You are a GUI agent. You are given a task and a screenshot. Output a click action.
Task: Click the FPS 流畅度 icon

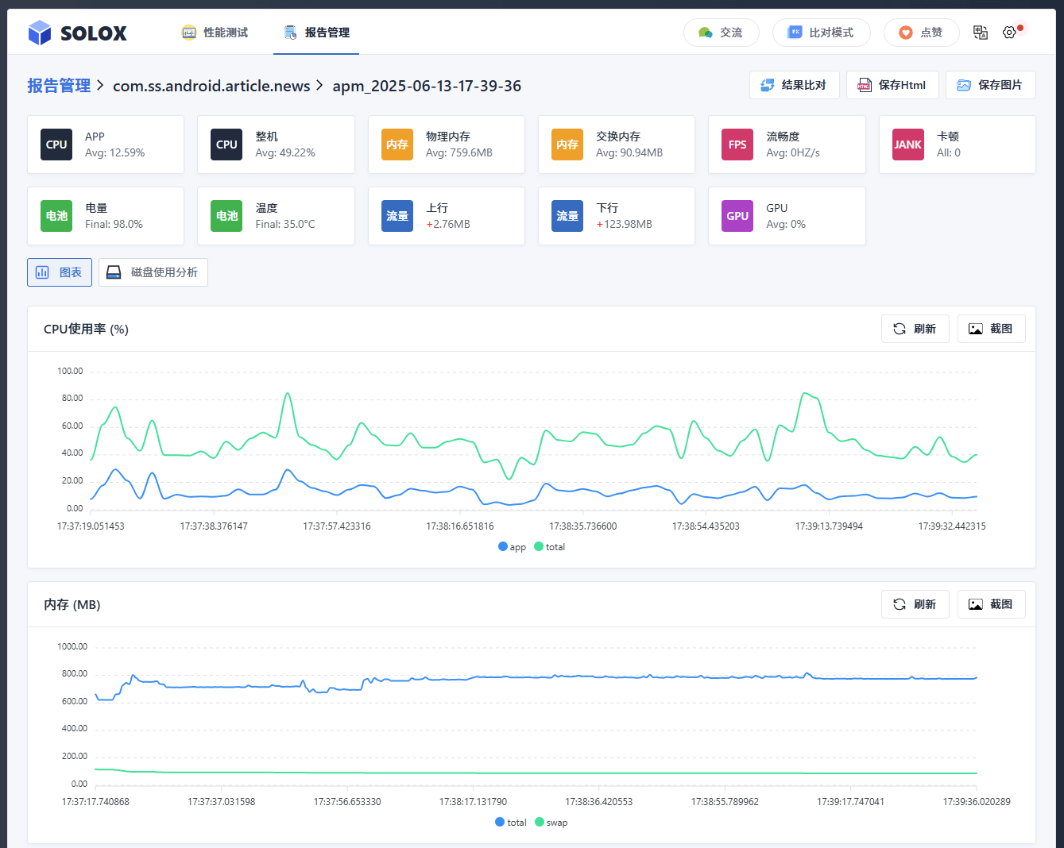coord(737,145)
